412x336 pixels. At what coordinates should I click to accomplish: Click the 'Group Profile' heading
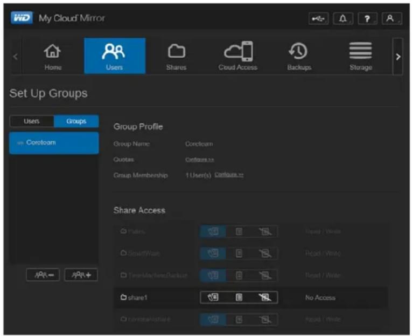click(138, 127)
